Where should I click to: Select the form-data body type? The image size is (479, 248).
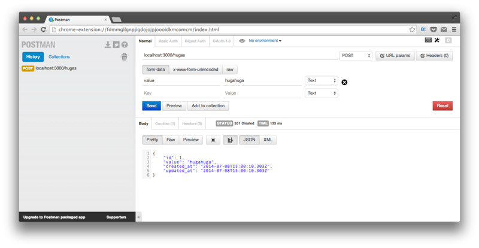coord(156,69)
